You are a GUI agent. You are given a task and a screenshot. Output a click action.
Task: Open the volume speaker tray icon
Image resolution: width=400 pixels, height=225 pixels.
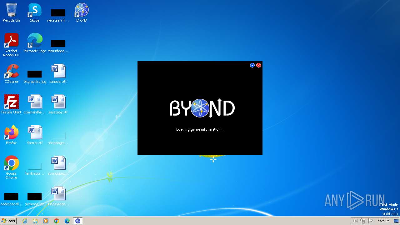355,221
